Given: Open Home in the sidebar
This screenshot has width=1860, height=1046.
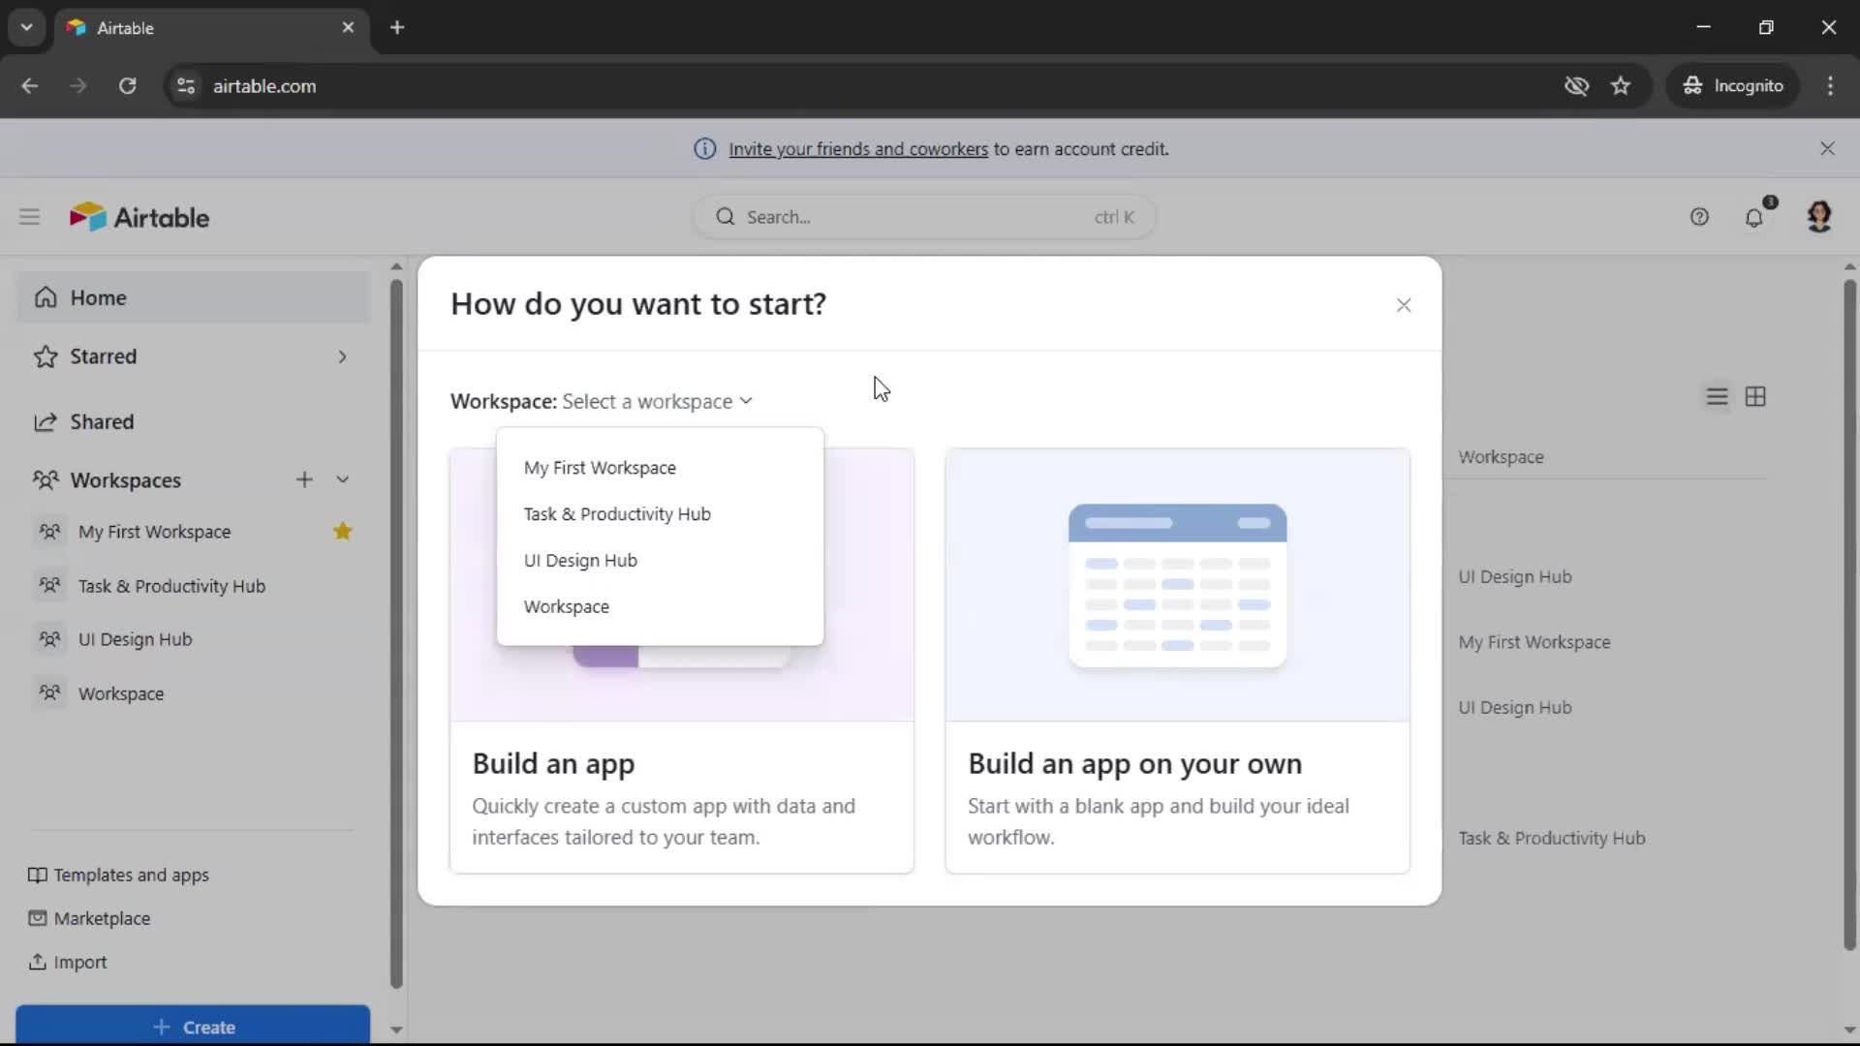Looking at the screenshot, I should (x=193, y=297).
